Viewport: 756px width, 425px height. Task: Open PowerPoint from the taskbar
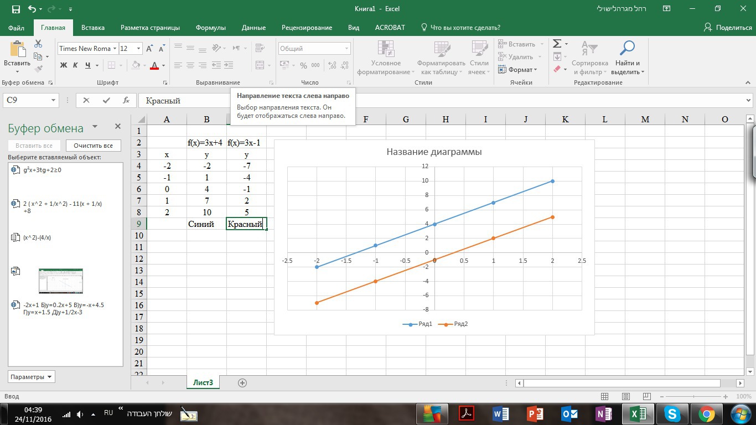(535, 413)
